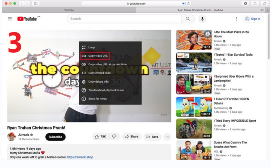
Task: Open Guess What Country The Snacks thumbnail
Action: click(194, 150)
